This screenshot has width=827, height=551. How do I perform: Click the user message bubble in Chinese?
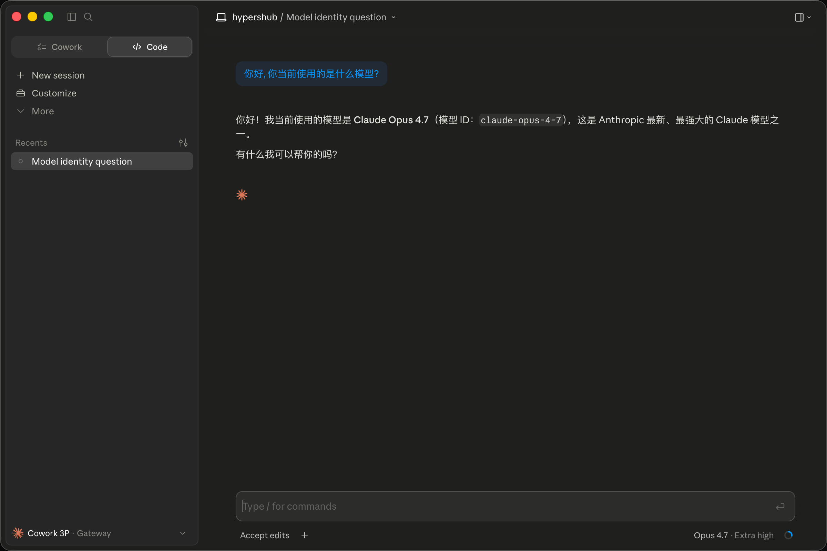pos(311,74)
